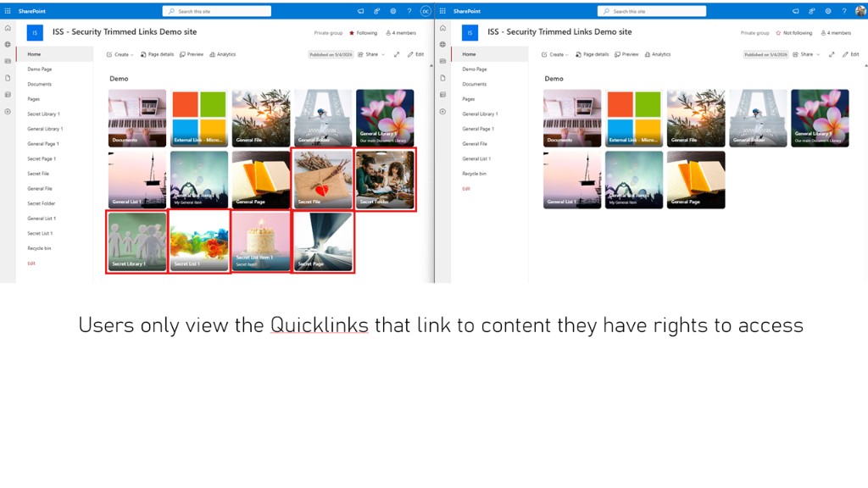This screenshot has width=868, height=488.
Task: Open the Share dropdown in right window
Action: coord(807,54)
